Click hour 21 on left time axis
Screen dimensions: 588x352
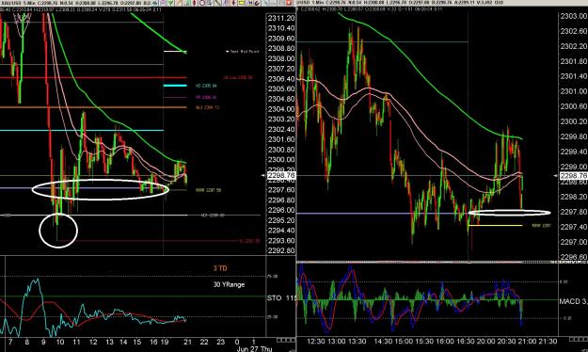[x=187, y=342]
